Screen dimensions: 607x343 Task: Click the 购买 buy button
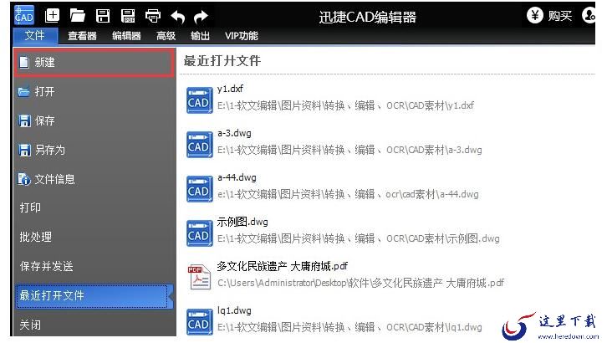pyautogui.click(x=560, y=16)
